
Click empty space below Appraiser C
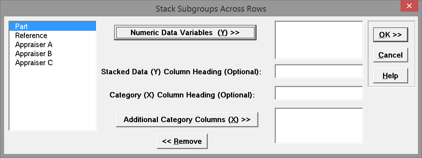[x=52, y=98]
